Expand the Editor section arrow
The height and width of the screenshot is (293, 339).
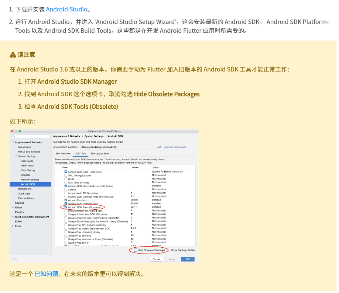click(x=13, y=207)
